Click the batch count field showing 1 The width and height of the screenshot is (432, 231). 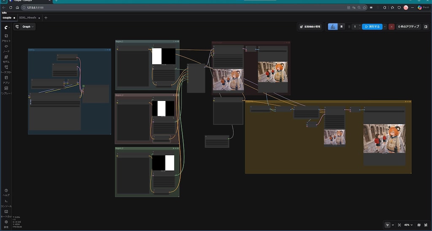[x=355, y=27]
